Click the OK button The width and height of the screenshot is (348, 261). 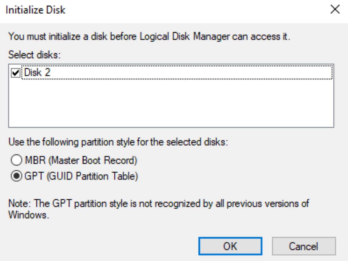coord(230,246)
